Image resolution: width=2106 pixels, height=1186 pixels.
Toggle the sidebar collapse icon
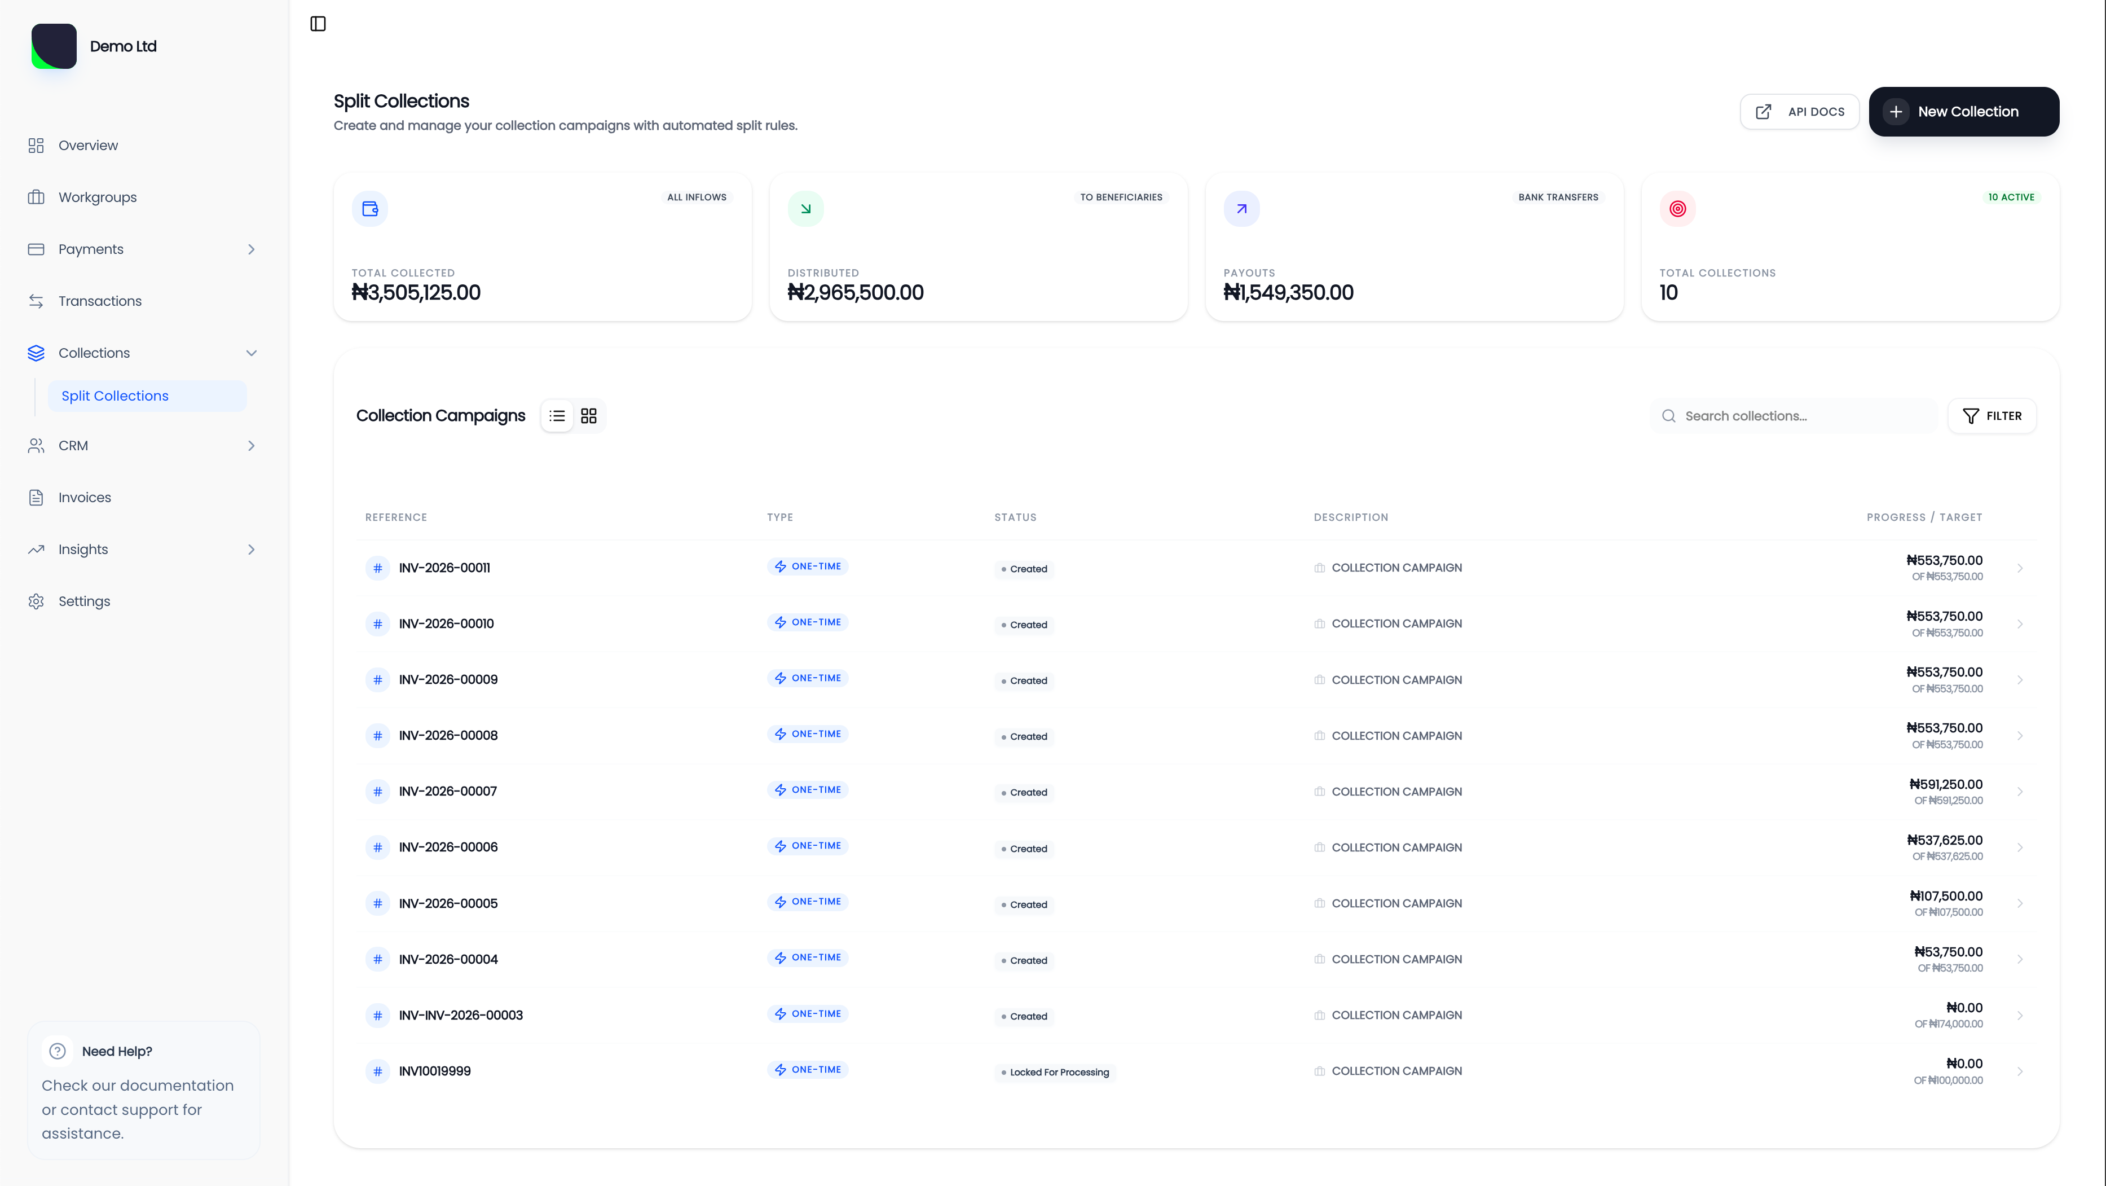318,24
